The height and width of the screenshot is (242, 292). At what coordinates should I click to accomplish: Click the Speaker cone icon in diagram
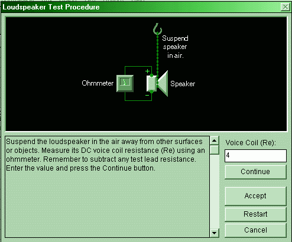coord(163,83)
